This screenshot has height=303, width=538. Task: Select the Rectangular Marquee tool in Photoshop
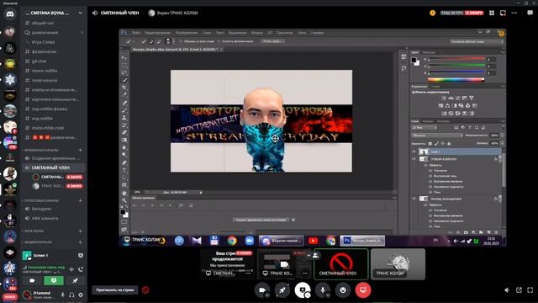[x=124, y=65]
